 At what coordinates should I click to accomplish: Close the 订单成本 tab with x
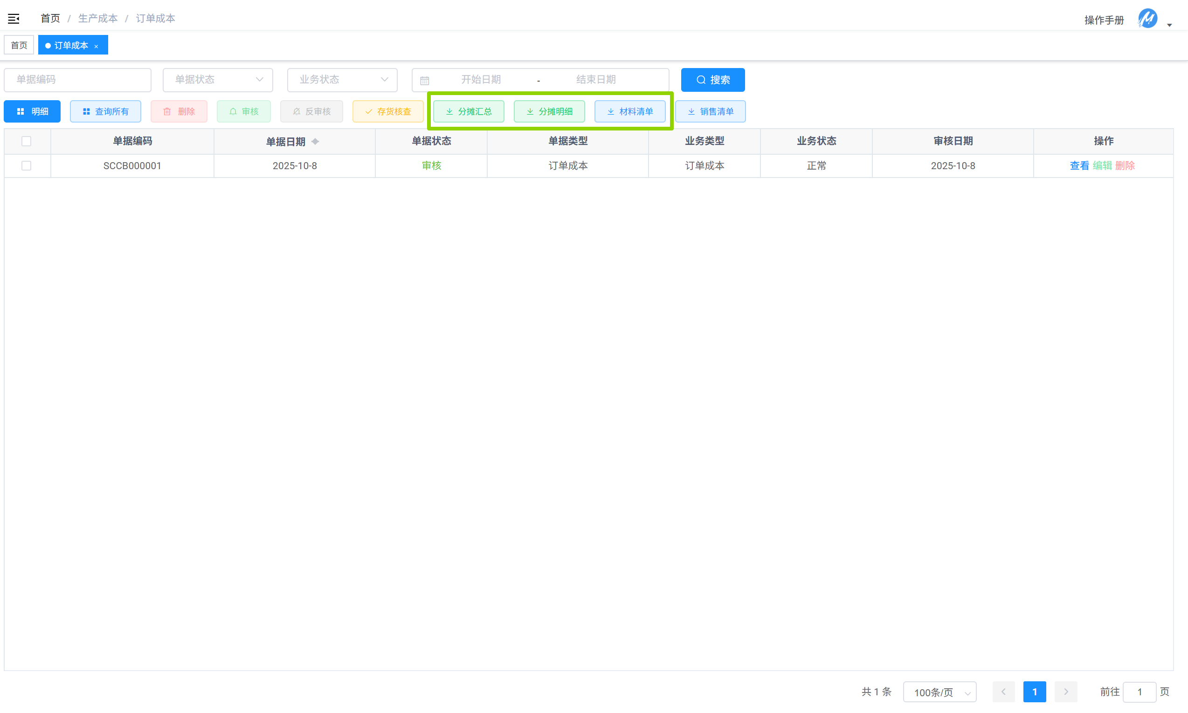click(97, 46)
